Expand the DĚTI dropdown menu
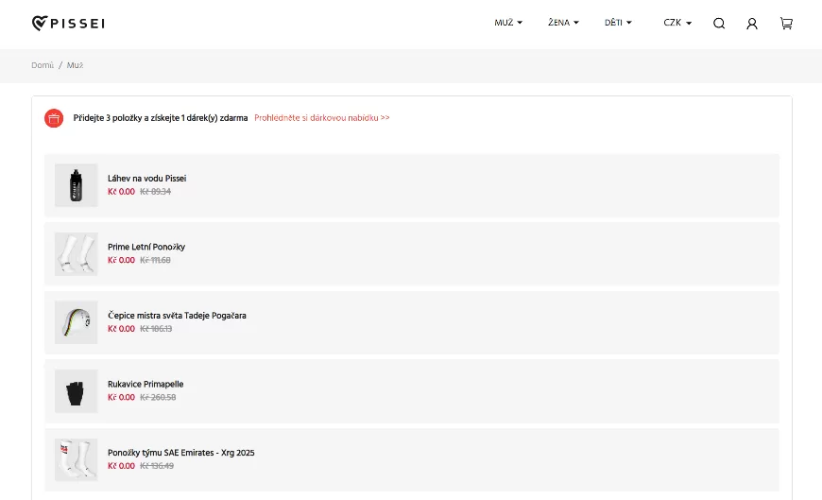822x500 pixels. coord(618,23)
